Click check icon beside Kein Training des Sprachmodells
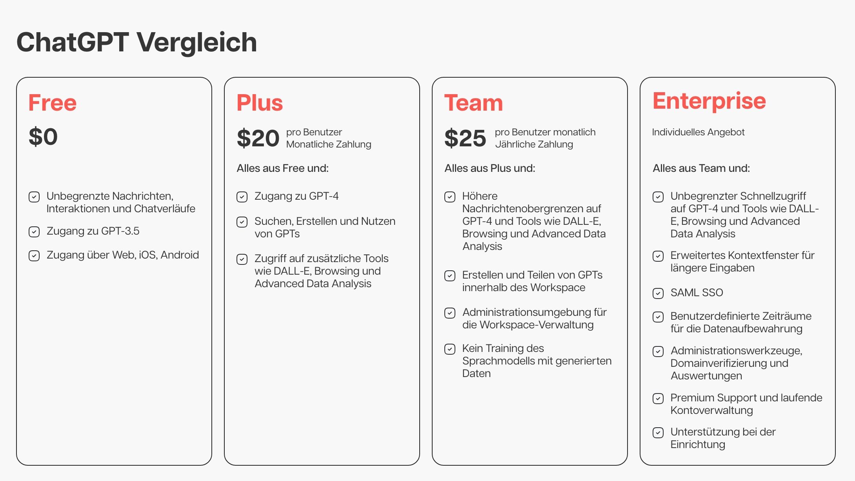 450,349
